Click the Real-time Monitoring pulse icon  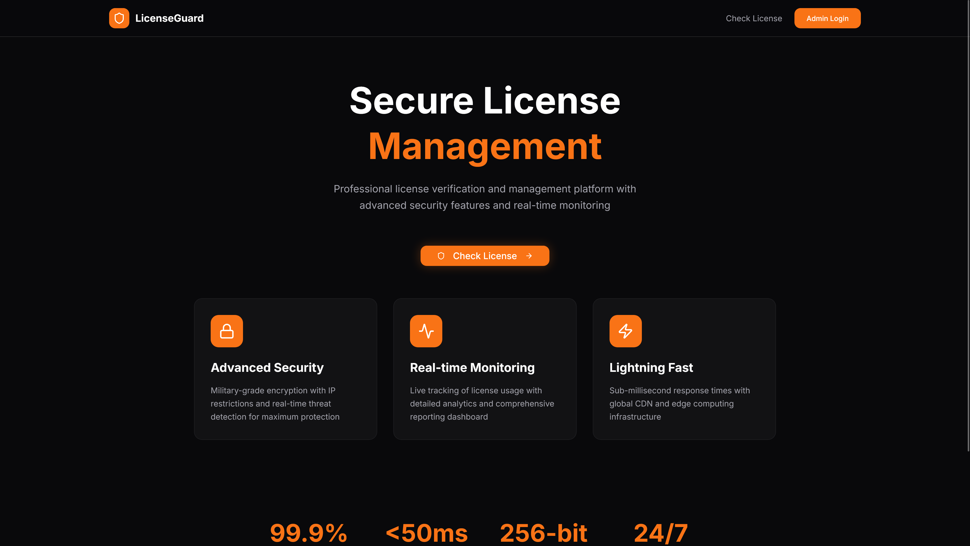click(x=426, y=331)
